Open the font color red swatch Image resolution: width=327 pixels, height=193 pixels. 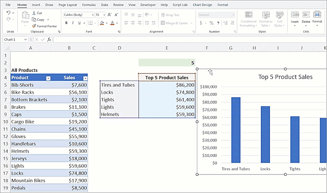pos(112,23)
